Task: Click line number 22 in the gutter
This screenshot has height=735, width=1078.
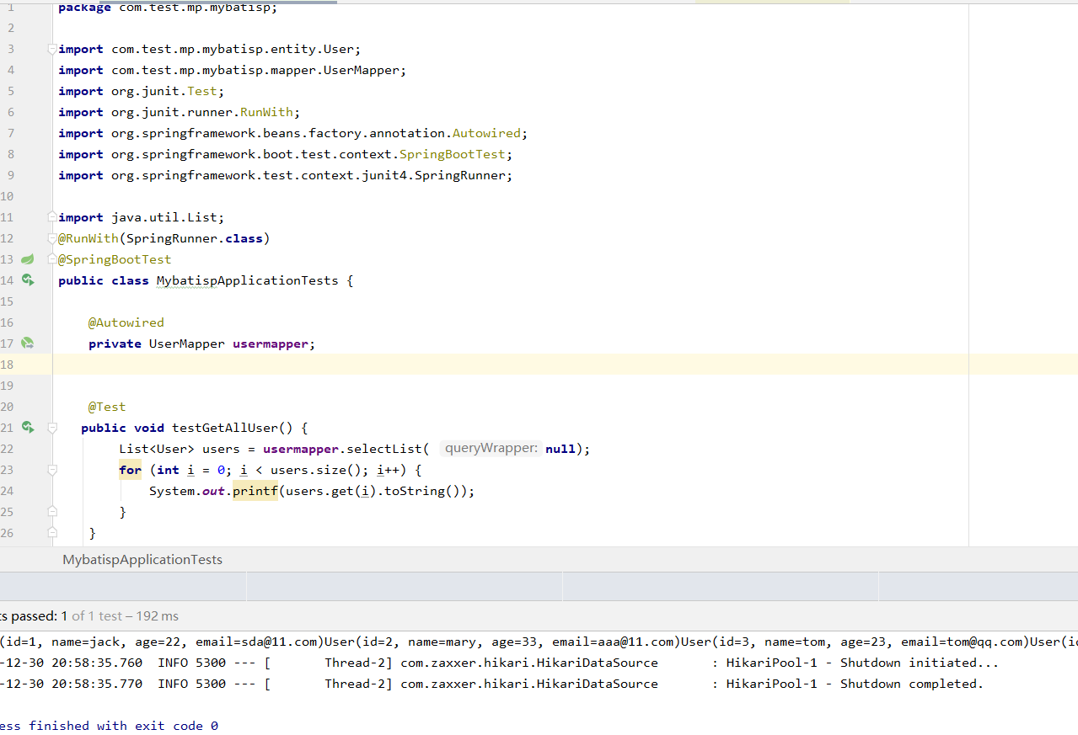Action: [7, 449]
